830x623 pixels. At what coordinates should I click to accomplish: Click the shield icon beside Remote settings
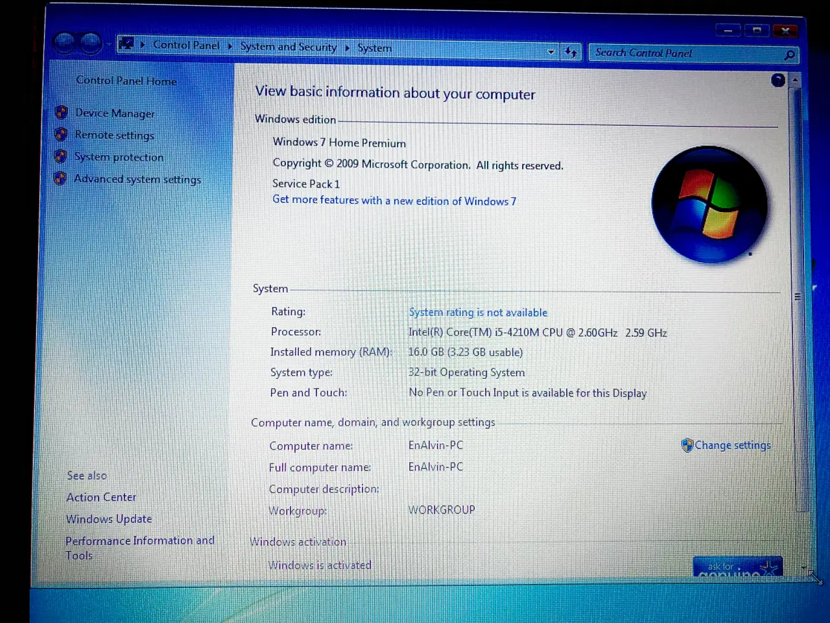coord(61,134)
